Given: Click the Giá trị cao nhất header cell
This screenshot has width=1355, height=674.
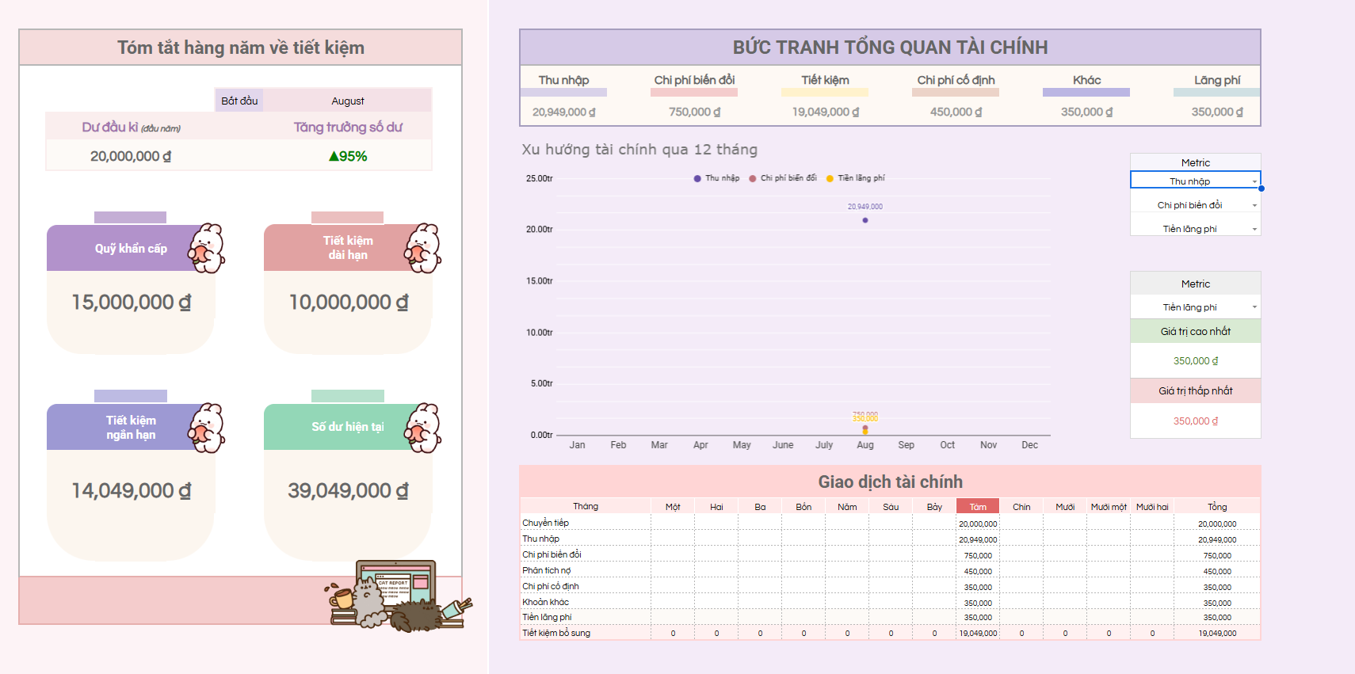Looking at the screenshot, I should click(x=1195, y=331).
